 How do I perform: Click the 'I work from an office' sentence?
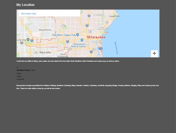click(68, 61)
